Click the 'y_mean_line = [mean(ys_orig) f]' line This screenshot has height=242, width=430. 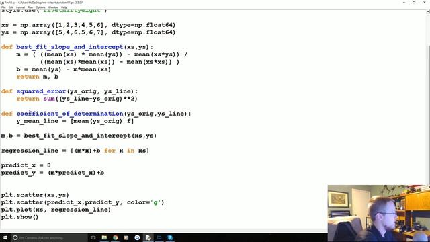tap(75, 121)
